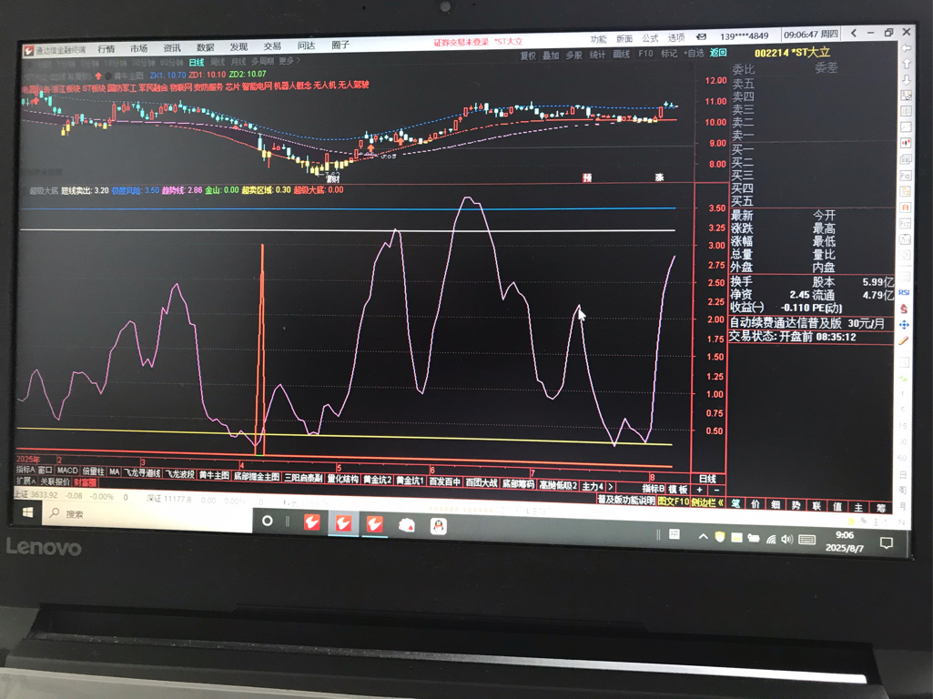Image resolution: width=933 pixels, height=699 pixels.
Task: Click the 返回 return button
Action: click(x=718, y=53)
